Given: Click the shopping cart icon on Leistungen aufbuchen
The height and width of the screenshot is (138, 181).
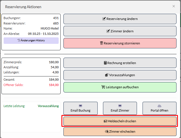Looking at the screenshot, I should click(103, 87).
